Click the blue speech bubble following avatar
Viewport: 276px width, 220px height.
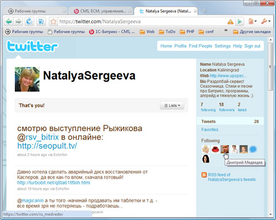253,149
